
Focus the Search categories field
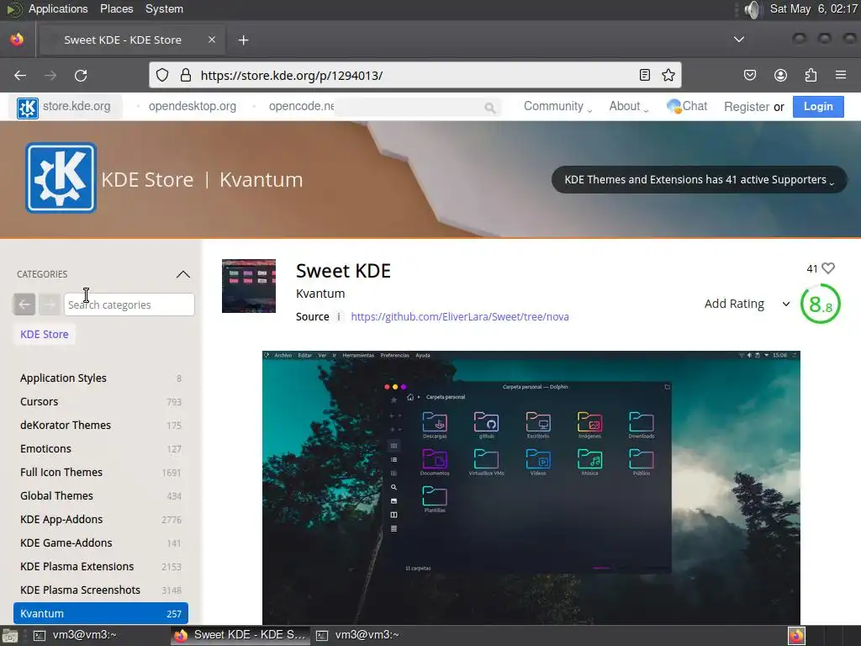click(x=129, y=304)
